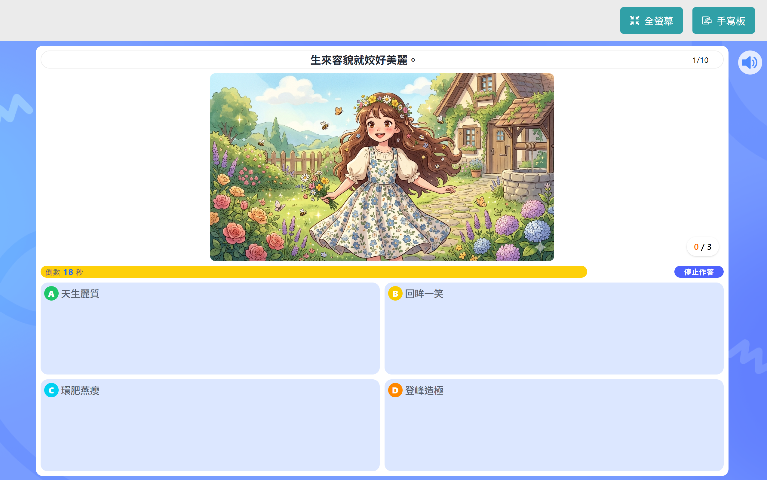Choose answer 登峰造極
Screen dimensions: 767x480
coord(554,425)
